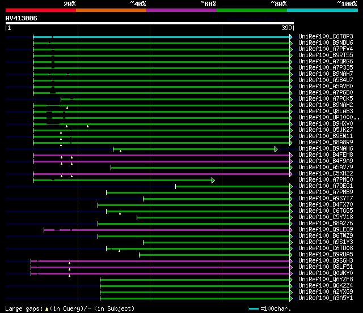Select UniRef100_A7P335 label
The width and height of the screenshot is (363, 313).
[x=326, y=68]
